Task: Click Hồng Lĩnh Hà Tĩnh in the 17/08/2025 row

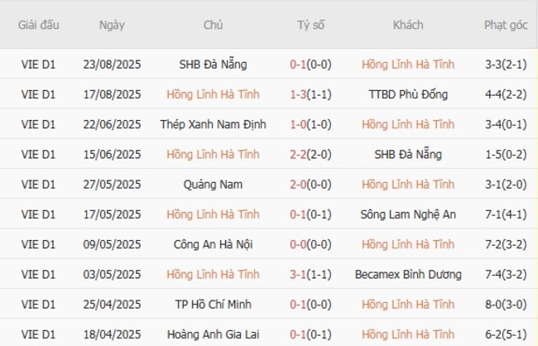Action: [213, 94]
